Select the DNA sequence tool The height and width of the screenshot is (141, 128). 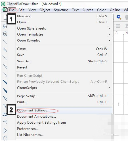(x=5, y=114)
